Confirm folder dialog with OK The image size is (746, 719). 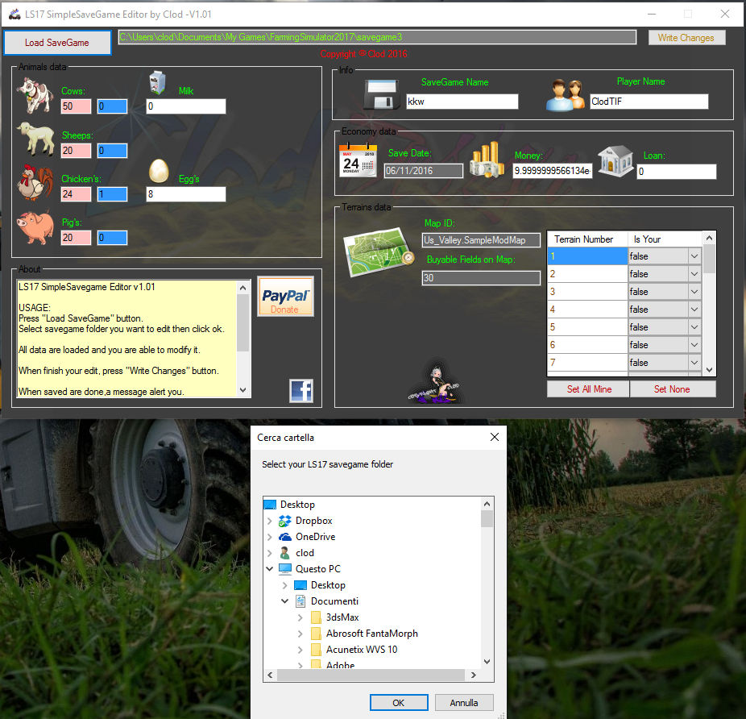[399, 702]
